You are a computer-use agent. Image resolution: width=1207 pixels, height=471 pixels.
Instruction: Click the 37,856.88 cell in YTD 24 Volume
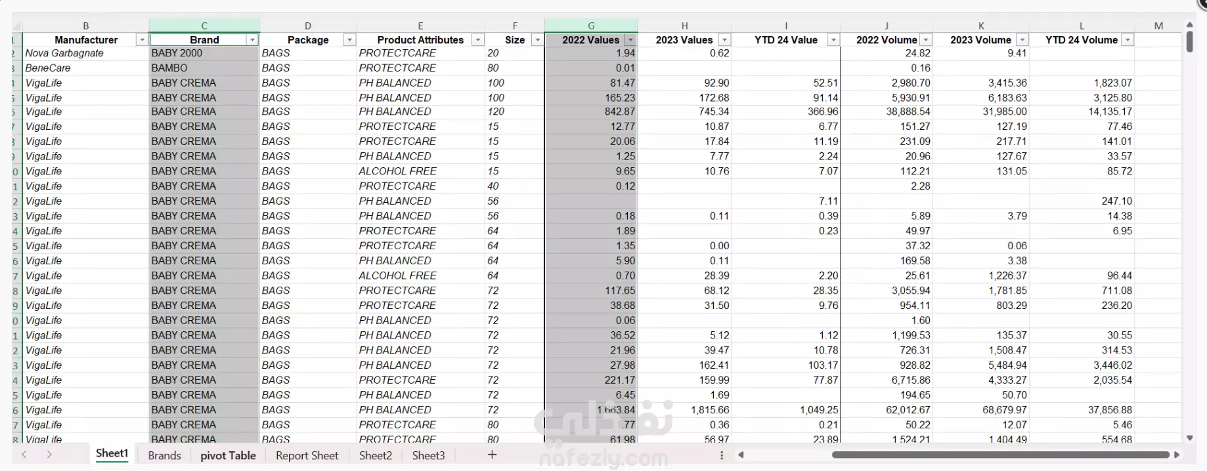pyautogui.click(x=1082, y=410)
